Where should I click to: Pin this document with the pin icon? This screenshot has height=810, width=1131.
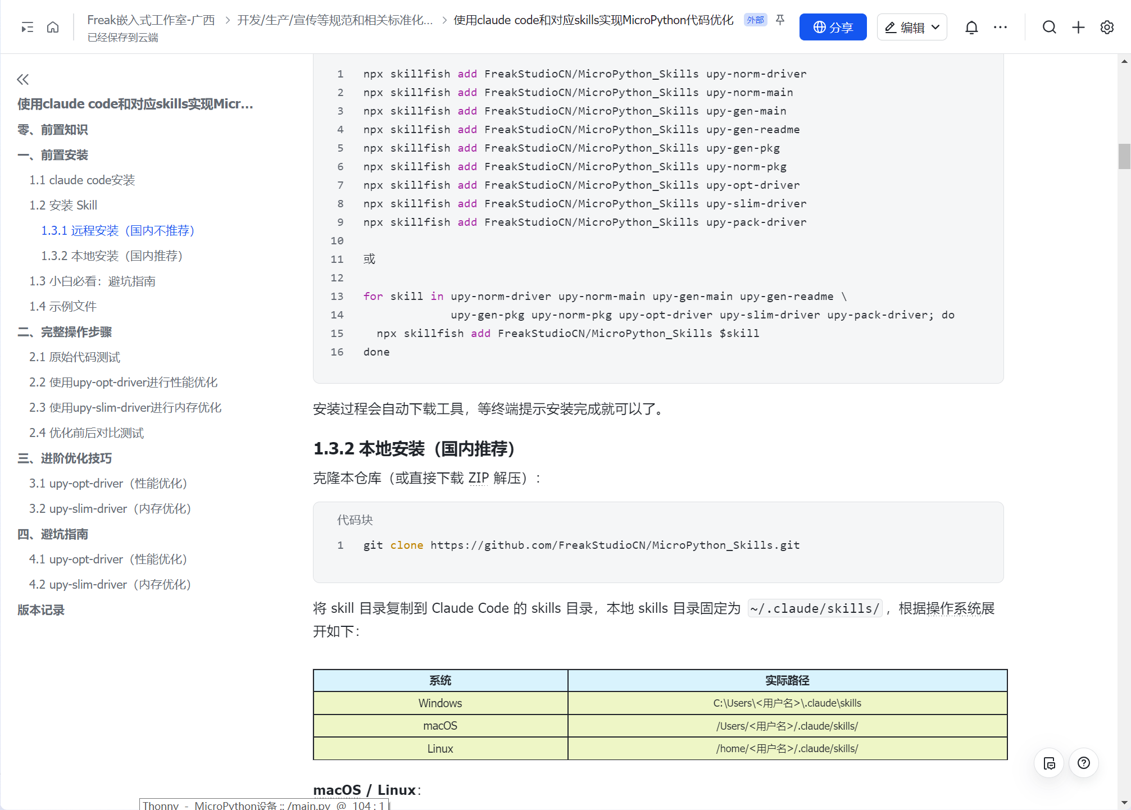780,20
